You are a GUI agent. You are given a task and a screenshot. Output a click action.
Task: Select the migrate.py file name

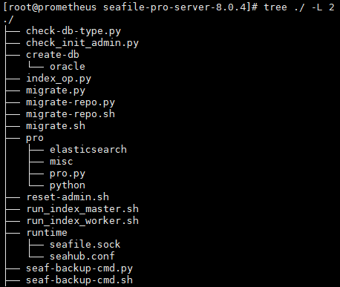pyautogui.click(x=56, y=90)
